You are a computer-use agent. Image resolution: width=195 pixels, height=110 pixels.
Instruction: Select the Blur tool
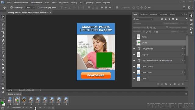[x=3, y=64]
